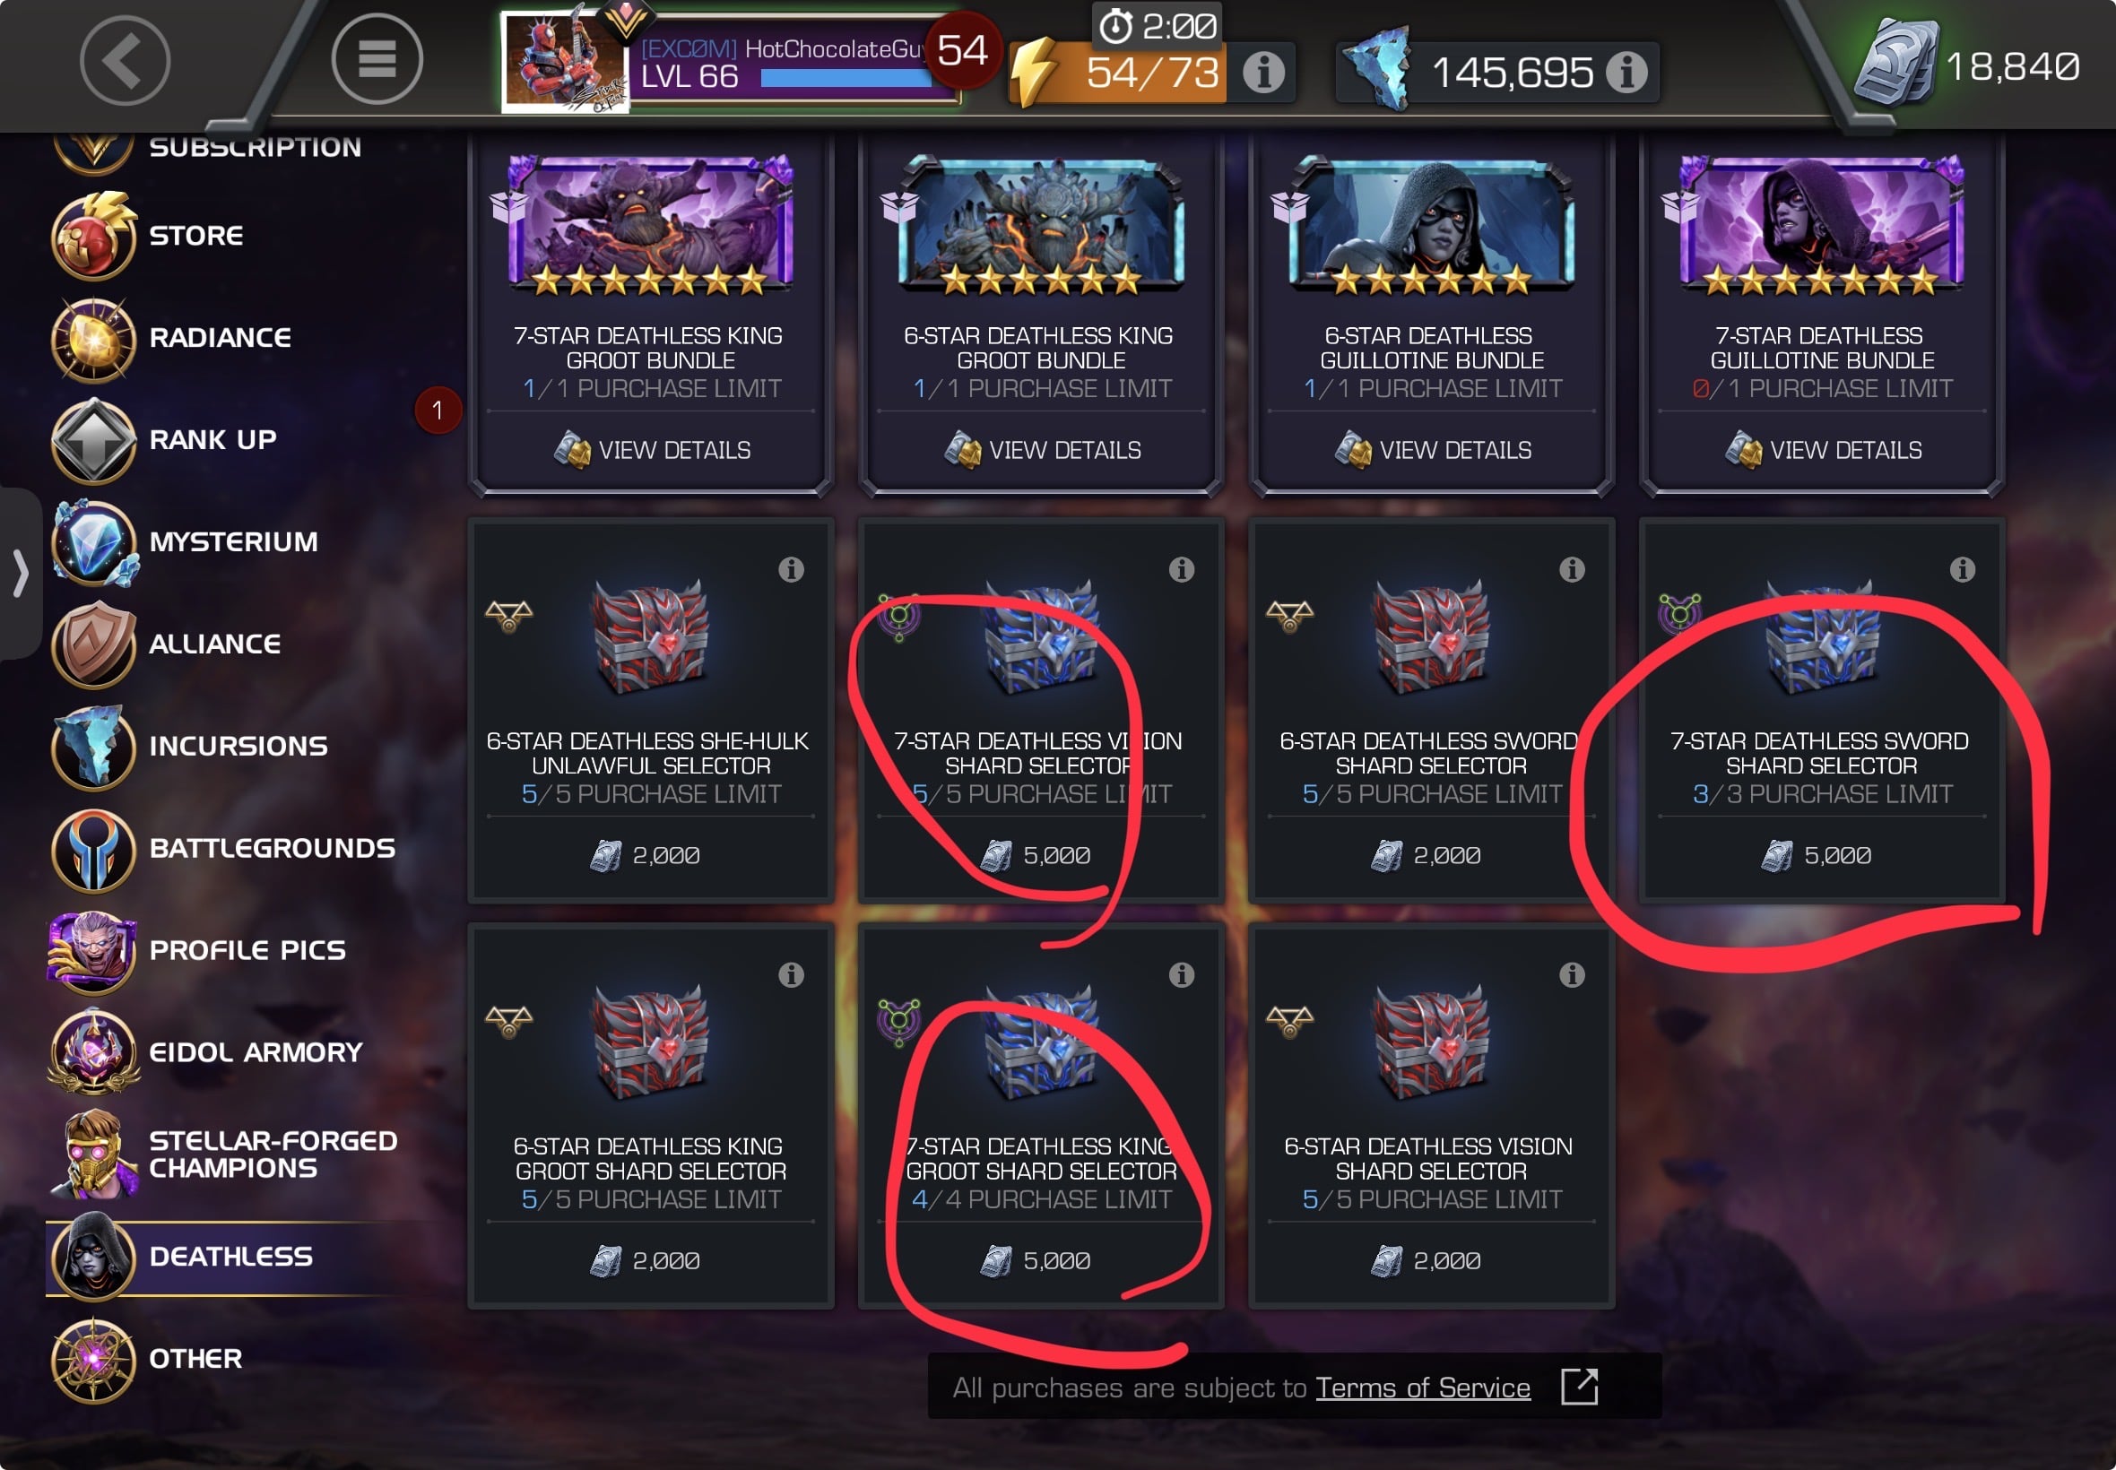Go back using the arrow button
This screenshot has height=1470, width=2116.
125,61
